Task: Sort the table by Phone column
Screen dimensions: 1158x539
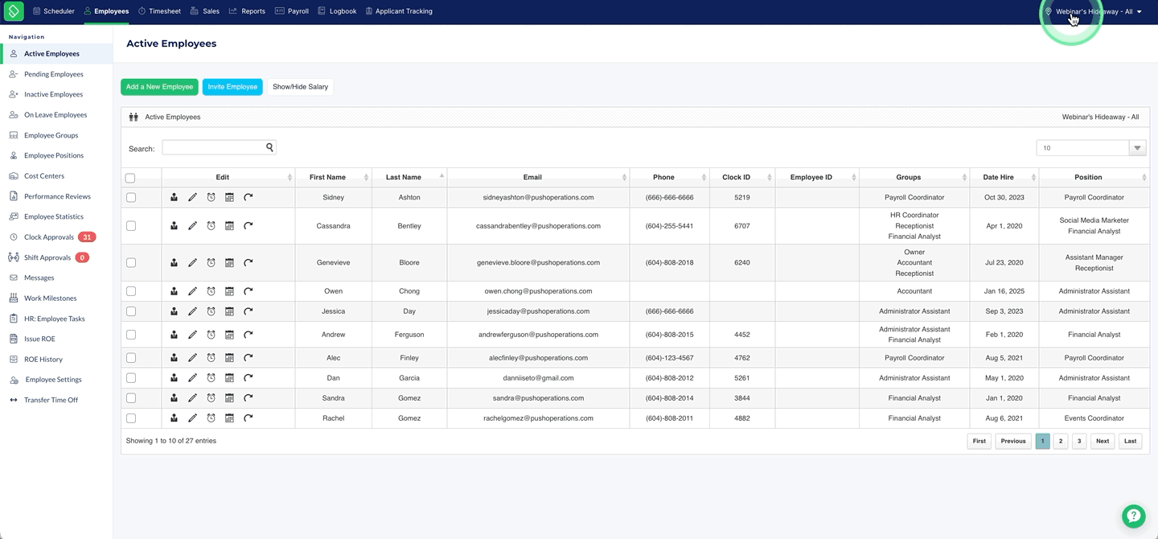Action: pyautogui.click(x=669, y=177)
